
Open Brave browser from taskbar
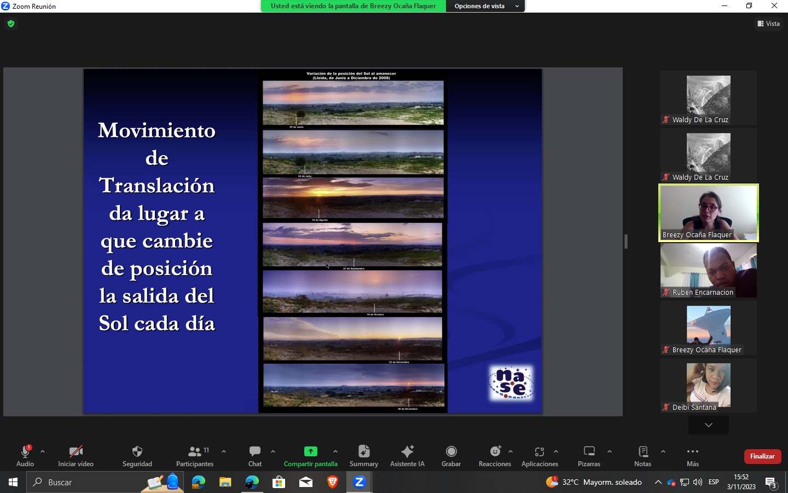coord(333,482)
